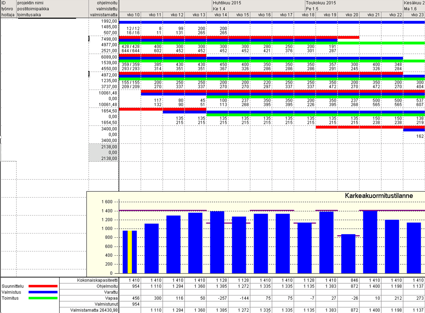Select the 7498,00 value
Viewport: 425px width, 313px height.
(109, 39)
